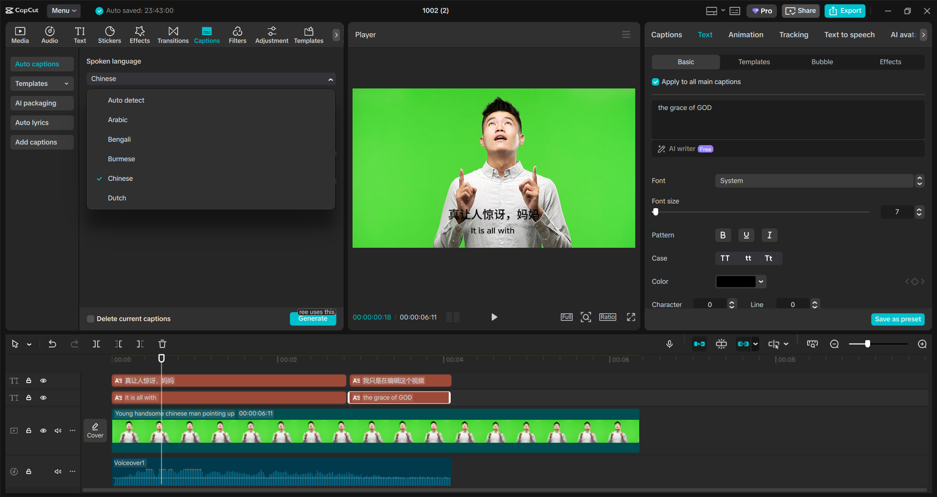Switch to the Transitions panel
The height and width of the screenshot is (497, 937).
173,34
